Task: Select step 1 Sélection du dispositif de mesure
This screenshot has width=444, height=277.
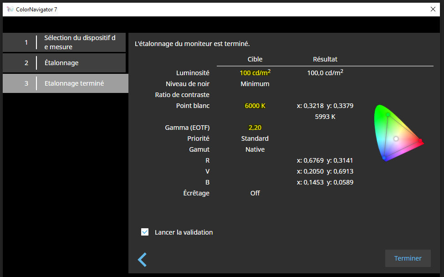Action: pyautogui.click(x=64, y=42)
